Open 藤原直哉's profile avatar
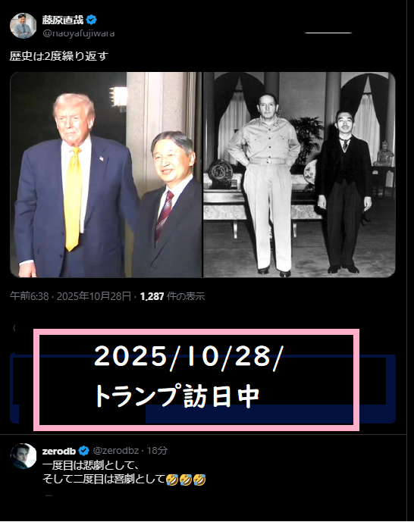 (23, 26)
